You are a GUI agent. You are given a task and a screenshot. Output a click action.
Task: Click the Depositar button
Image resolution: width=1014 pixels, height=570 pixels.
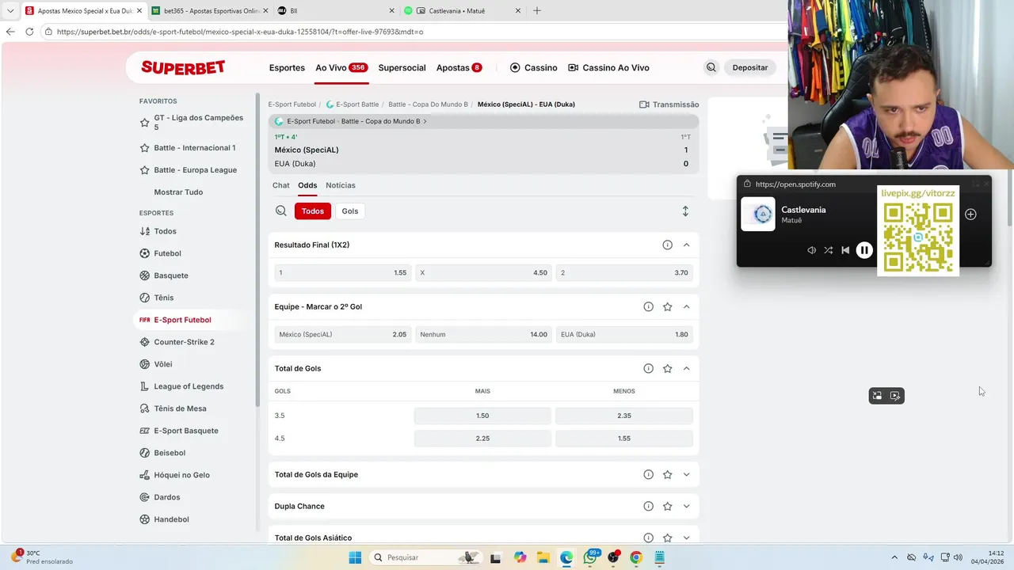(750, 67)
